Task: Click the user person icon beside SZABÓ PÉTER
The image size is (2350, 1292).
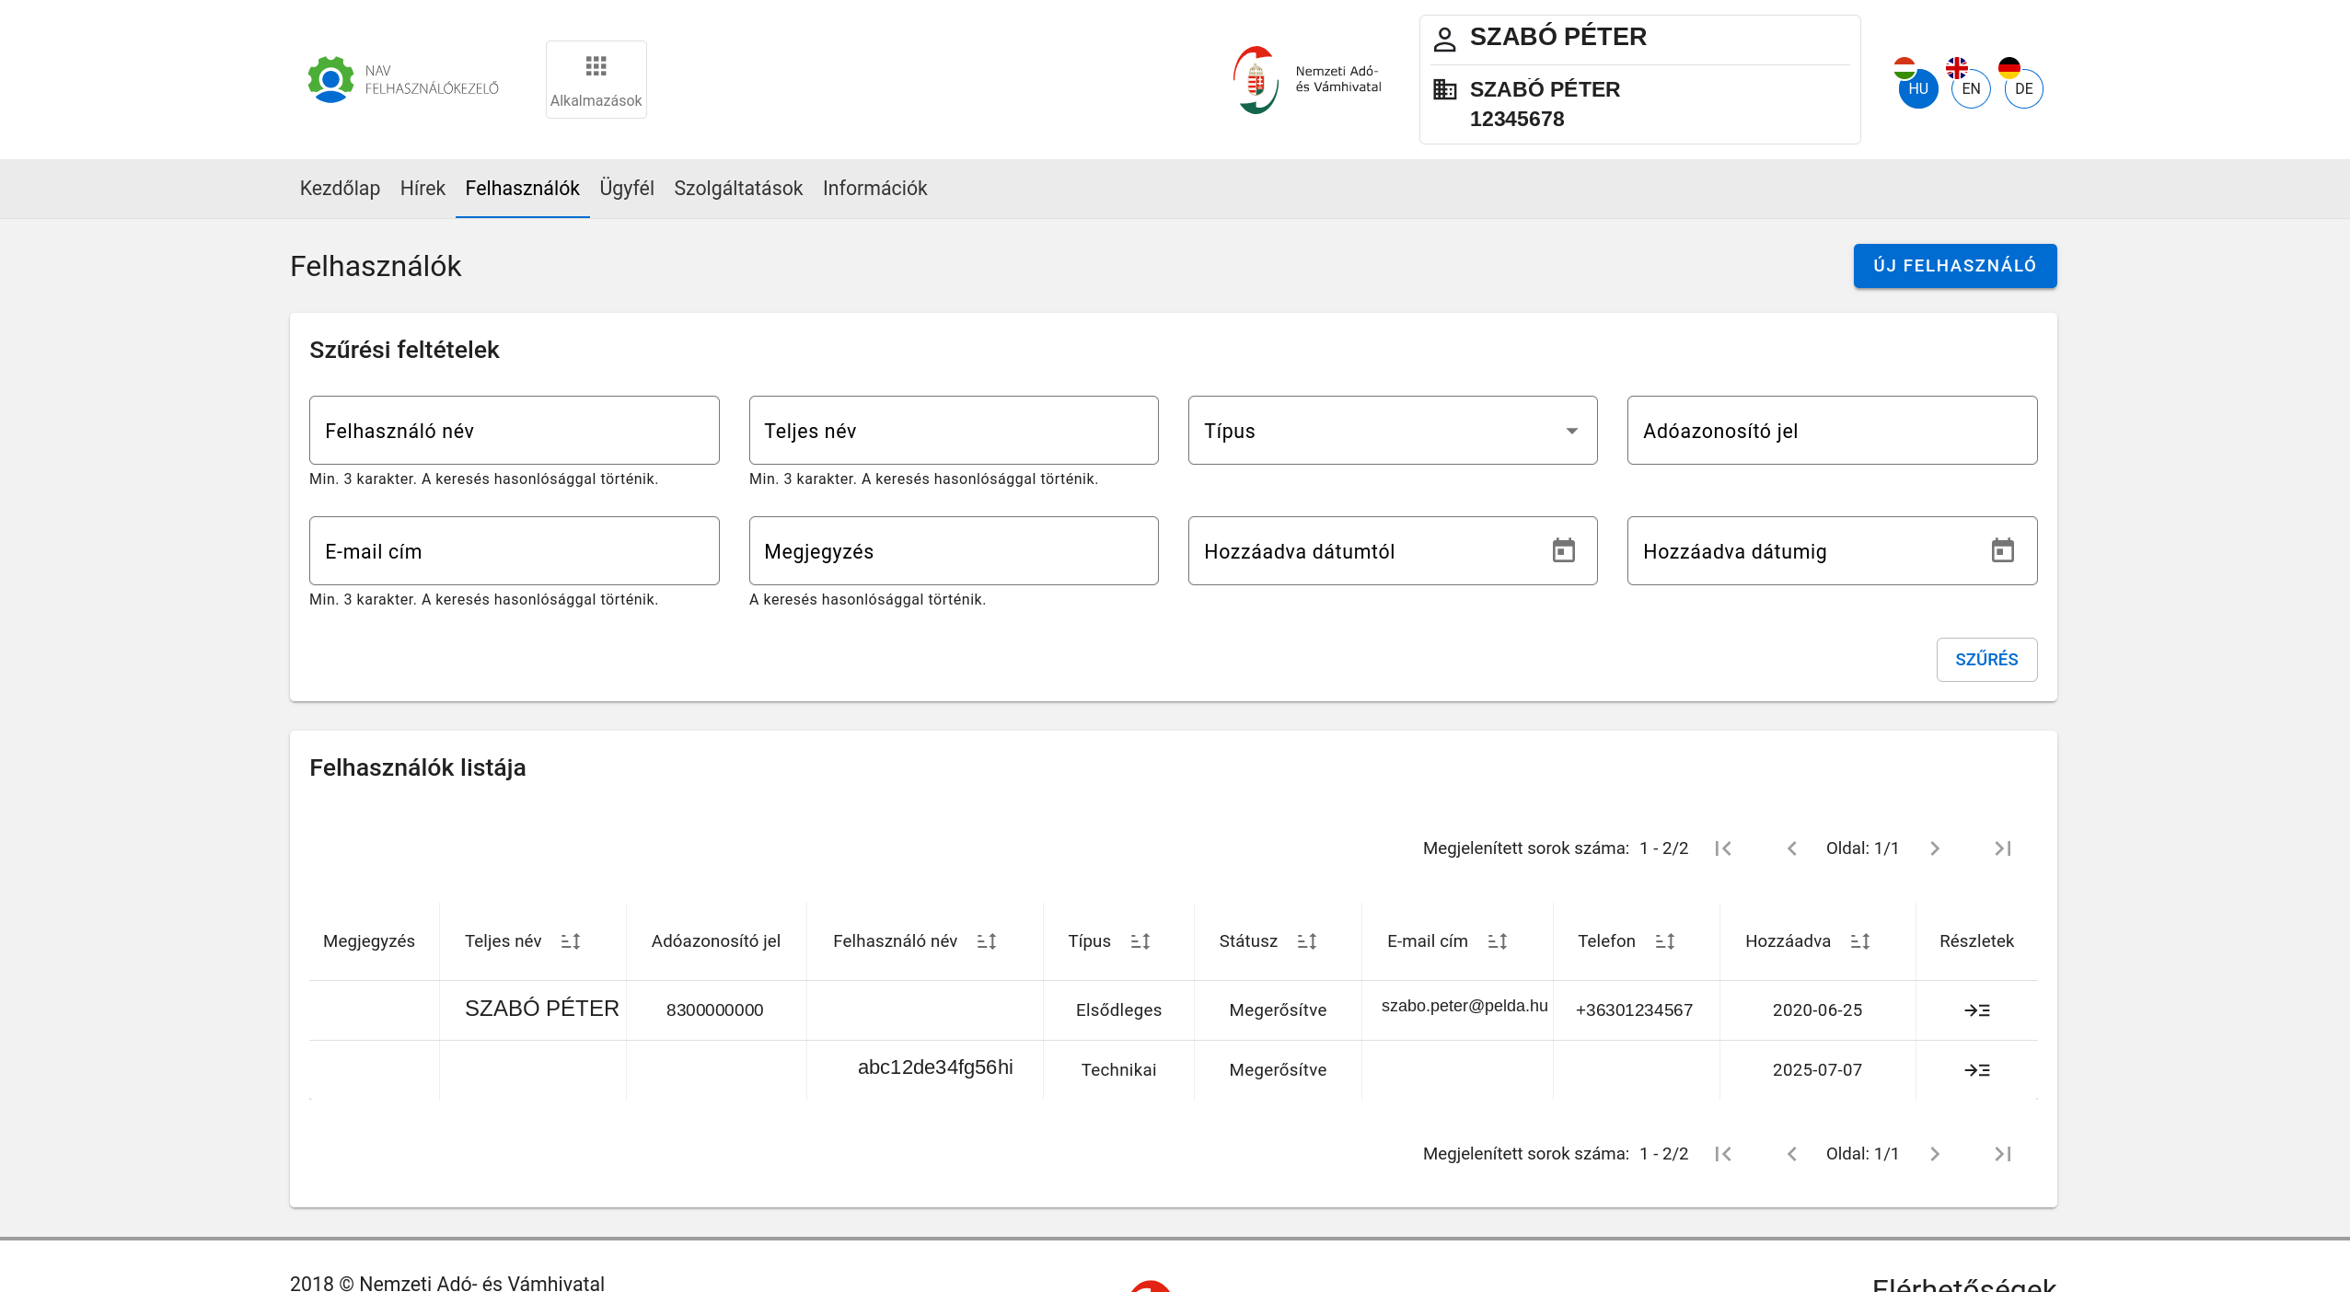Action: [1444, 40]
